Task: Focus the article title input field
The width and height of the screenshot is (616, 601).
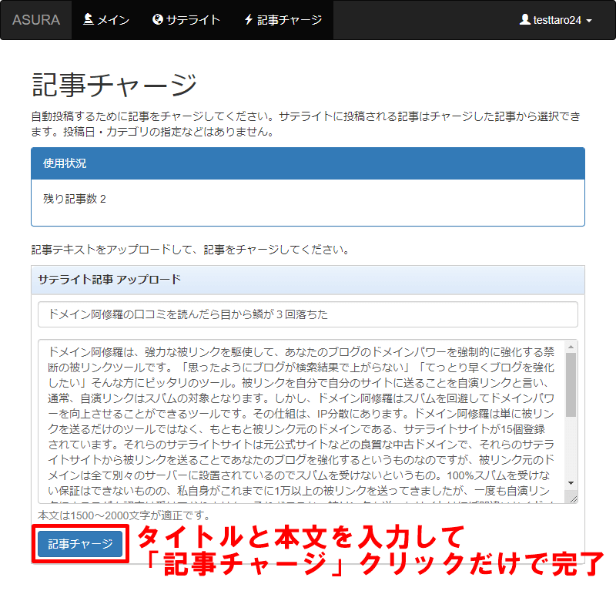Action: (307, 314)
